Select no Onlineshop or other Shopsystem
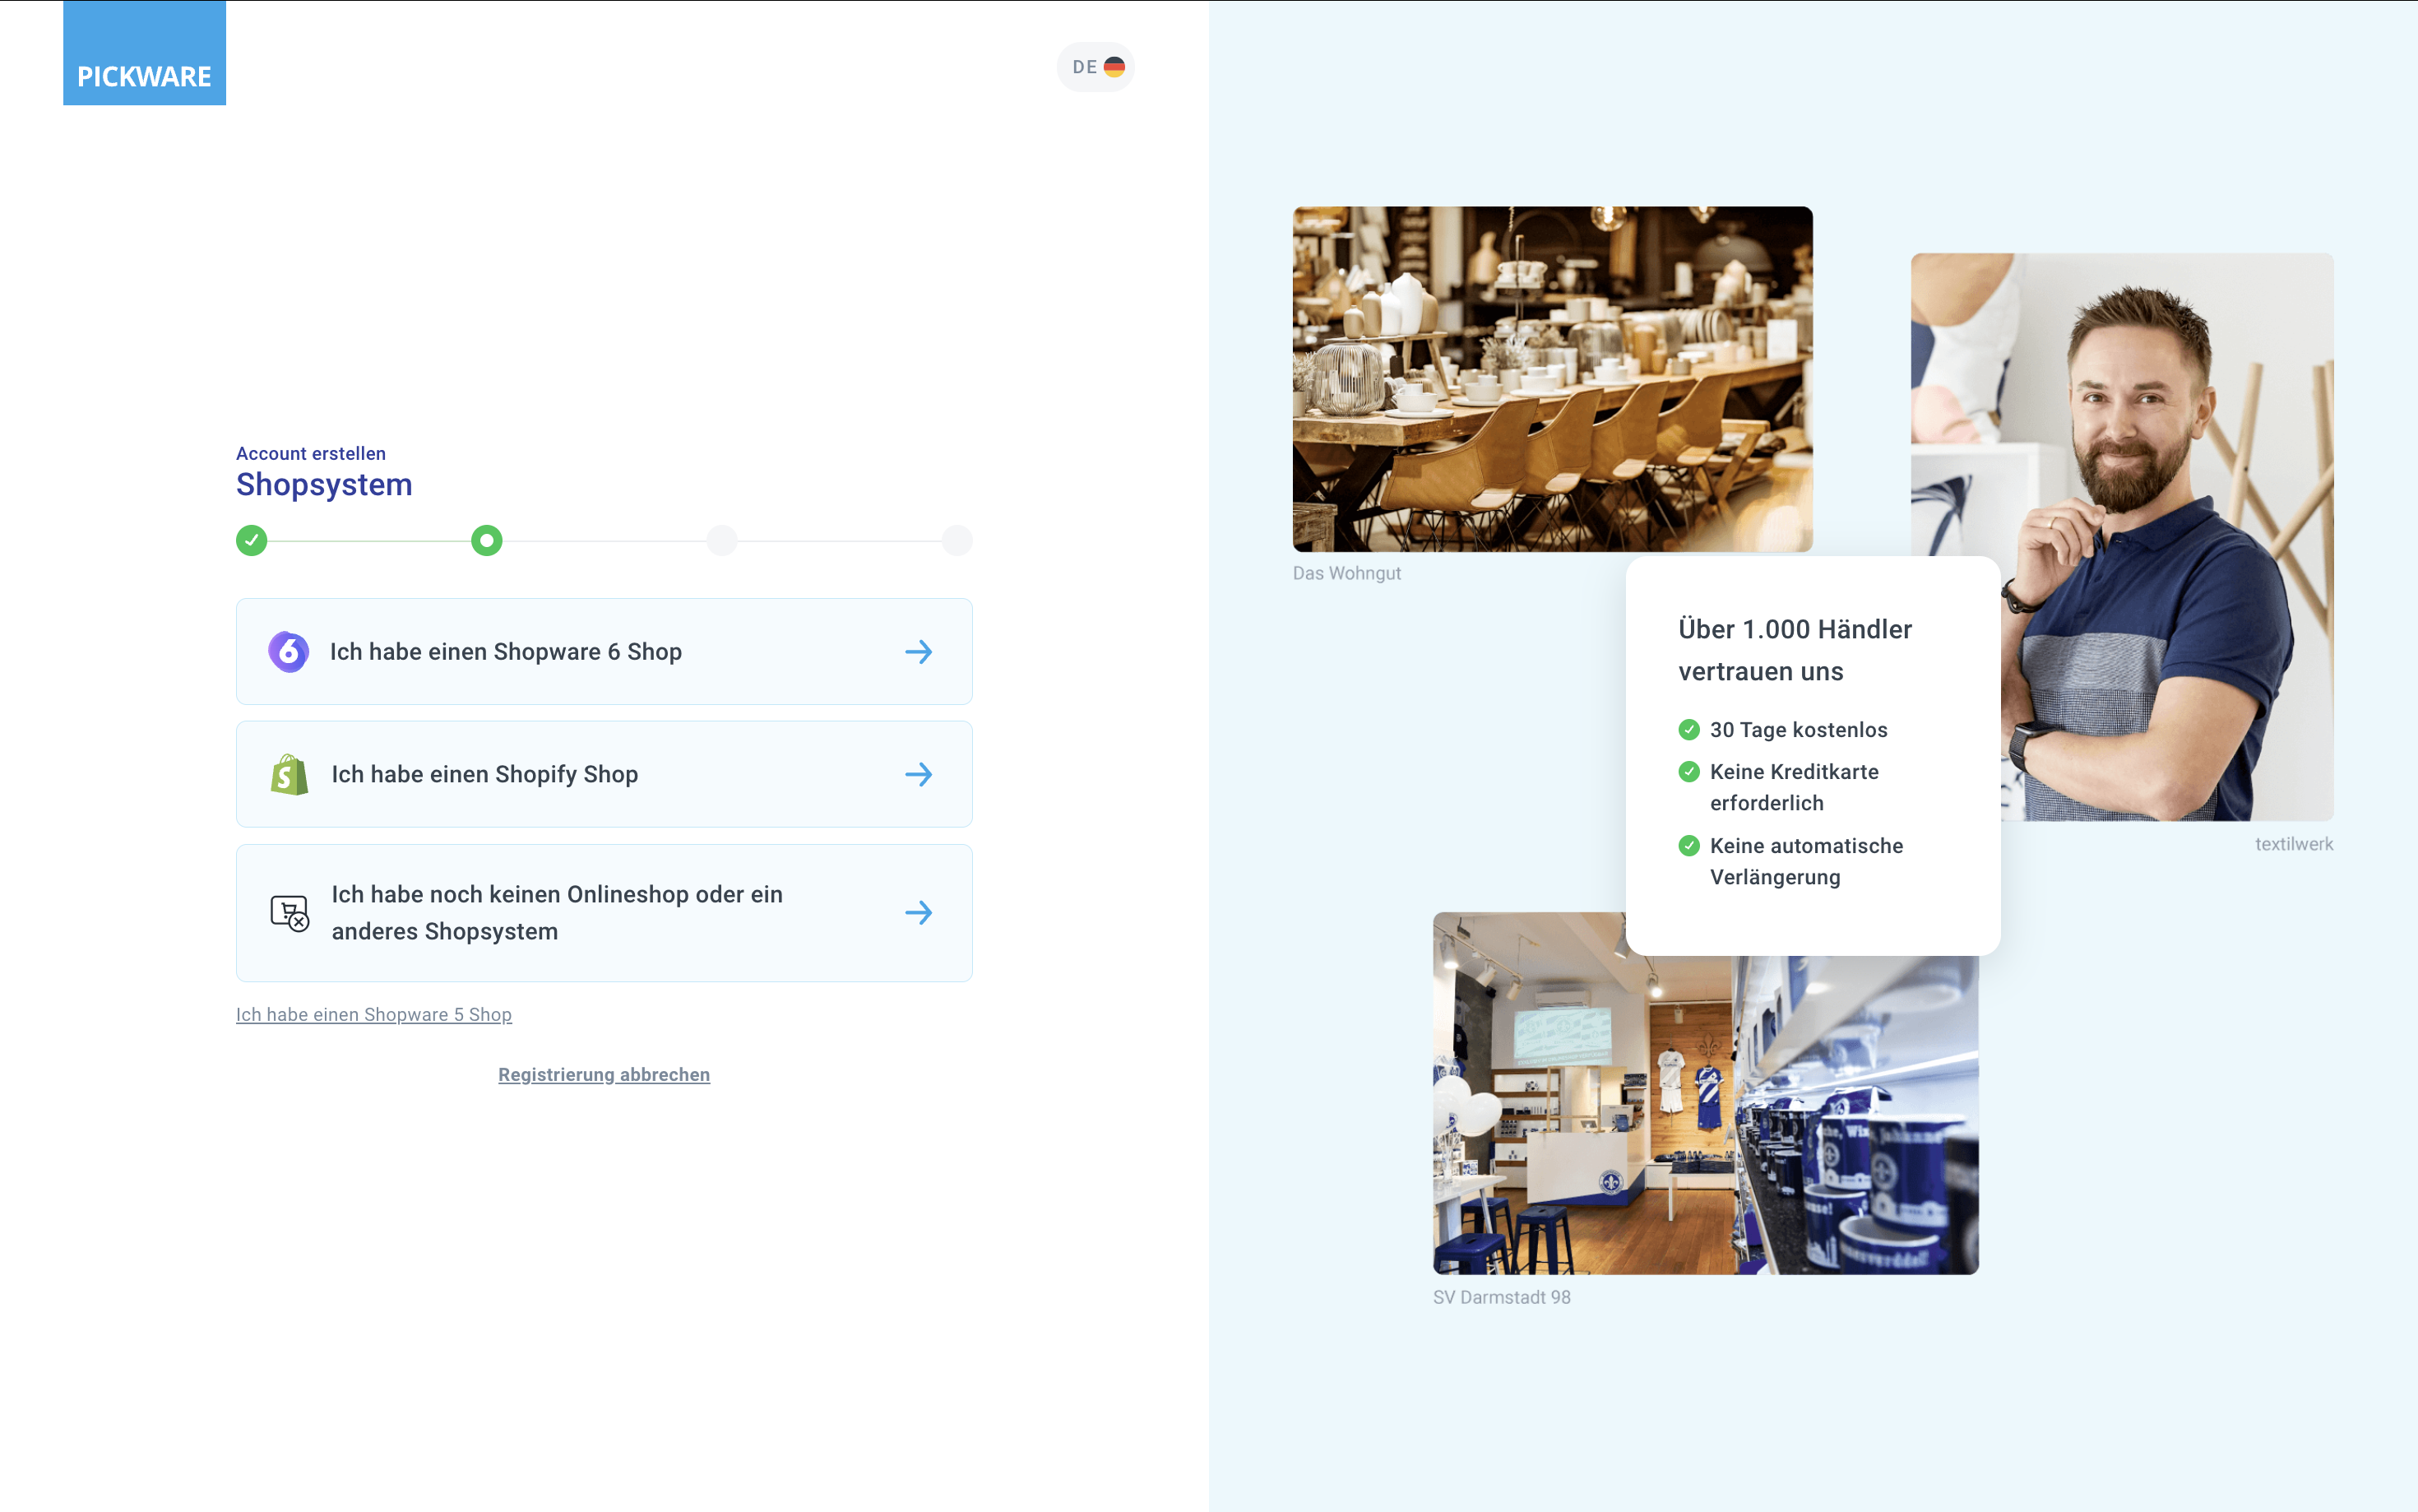The height and width of the screenshot is (1512, 2418). 557,913
